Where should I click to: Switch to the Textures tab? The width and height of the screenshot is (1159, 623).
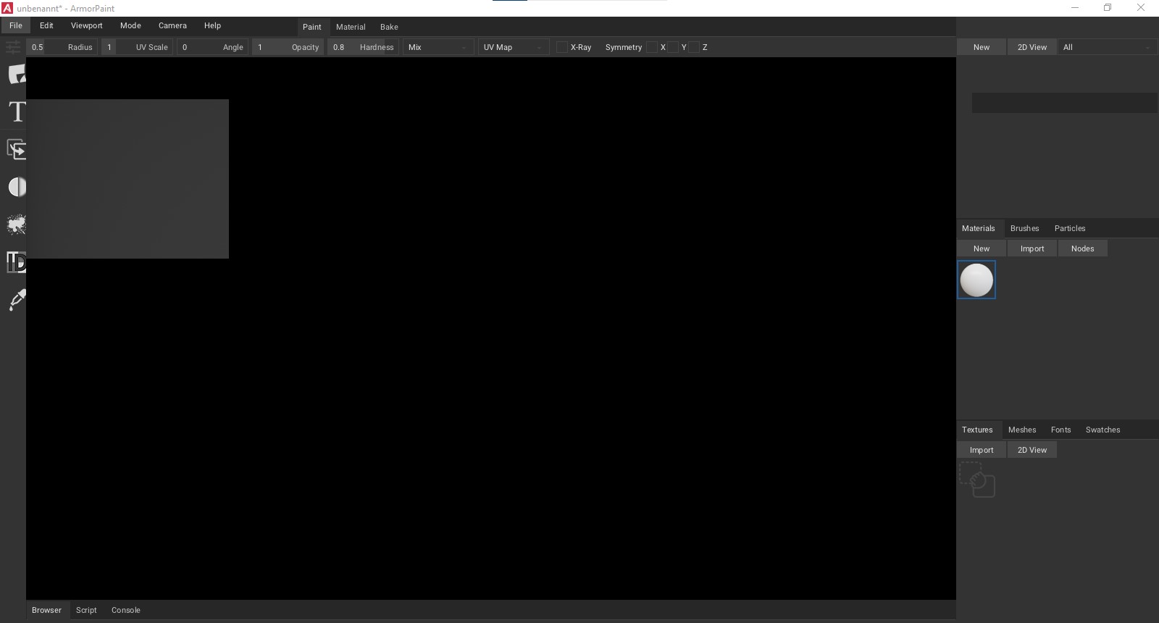tap(977, 430)
